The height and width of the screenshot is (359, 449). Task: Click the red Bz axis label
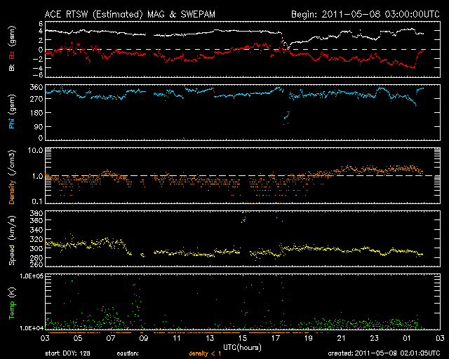coord(12,53)
